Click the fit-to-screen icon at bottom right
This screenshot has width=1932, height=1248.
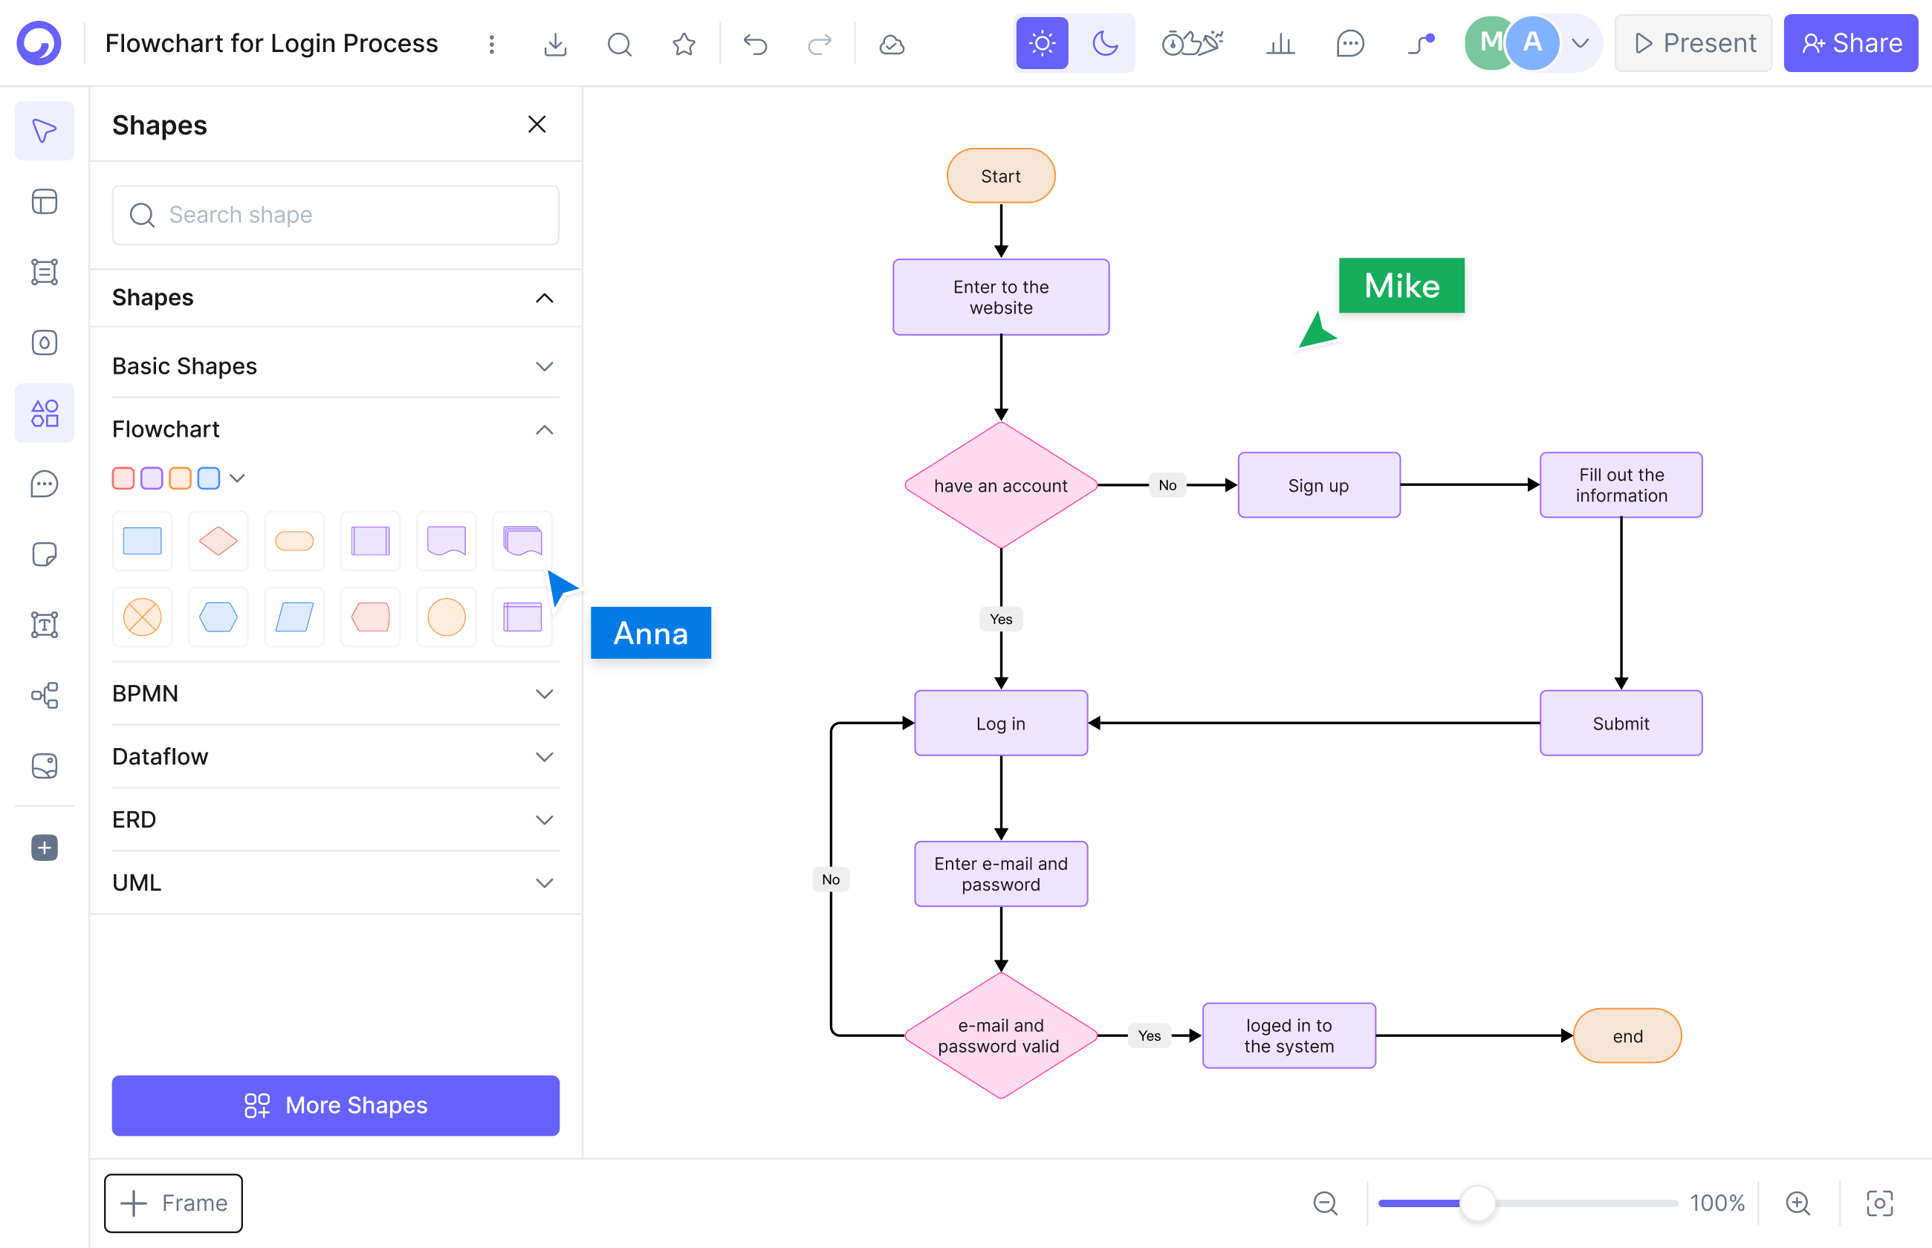click(1879, 1203)
